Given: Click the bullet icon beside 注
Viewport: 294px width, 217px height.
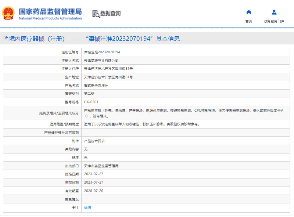Looking at the screenshot, I should click(73, 207).
